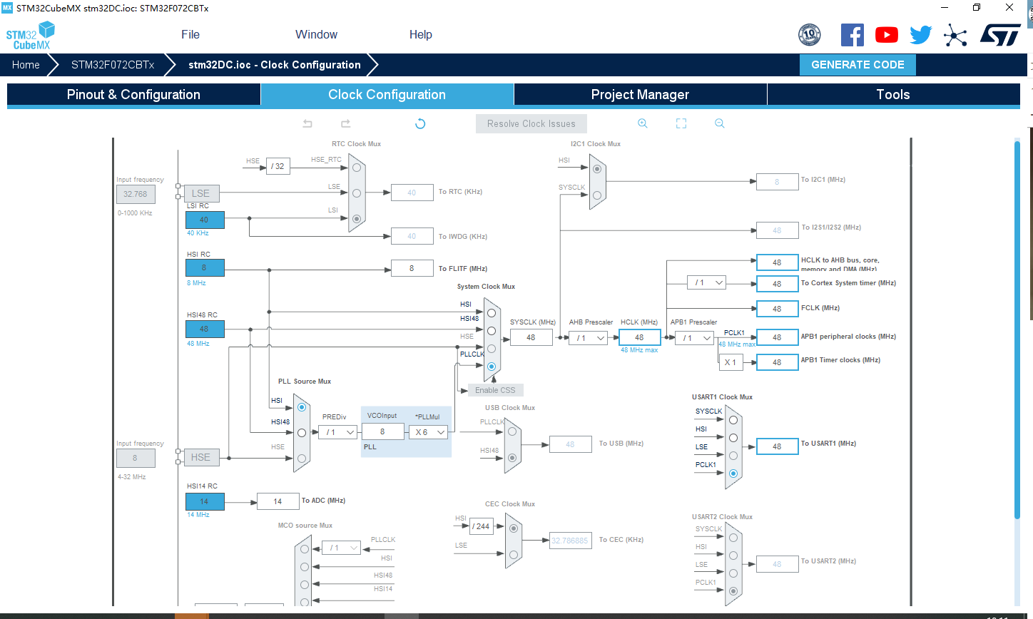
Task: Click the X1 APB1 timer multiplier box
Action: coord(731,362)
